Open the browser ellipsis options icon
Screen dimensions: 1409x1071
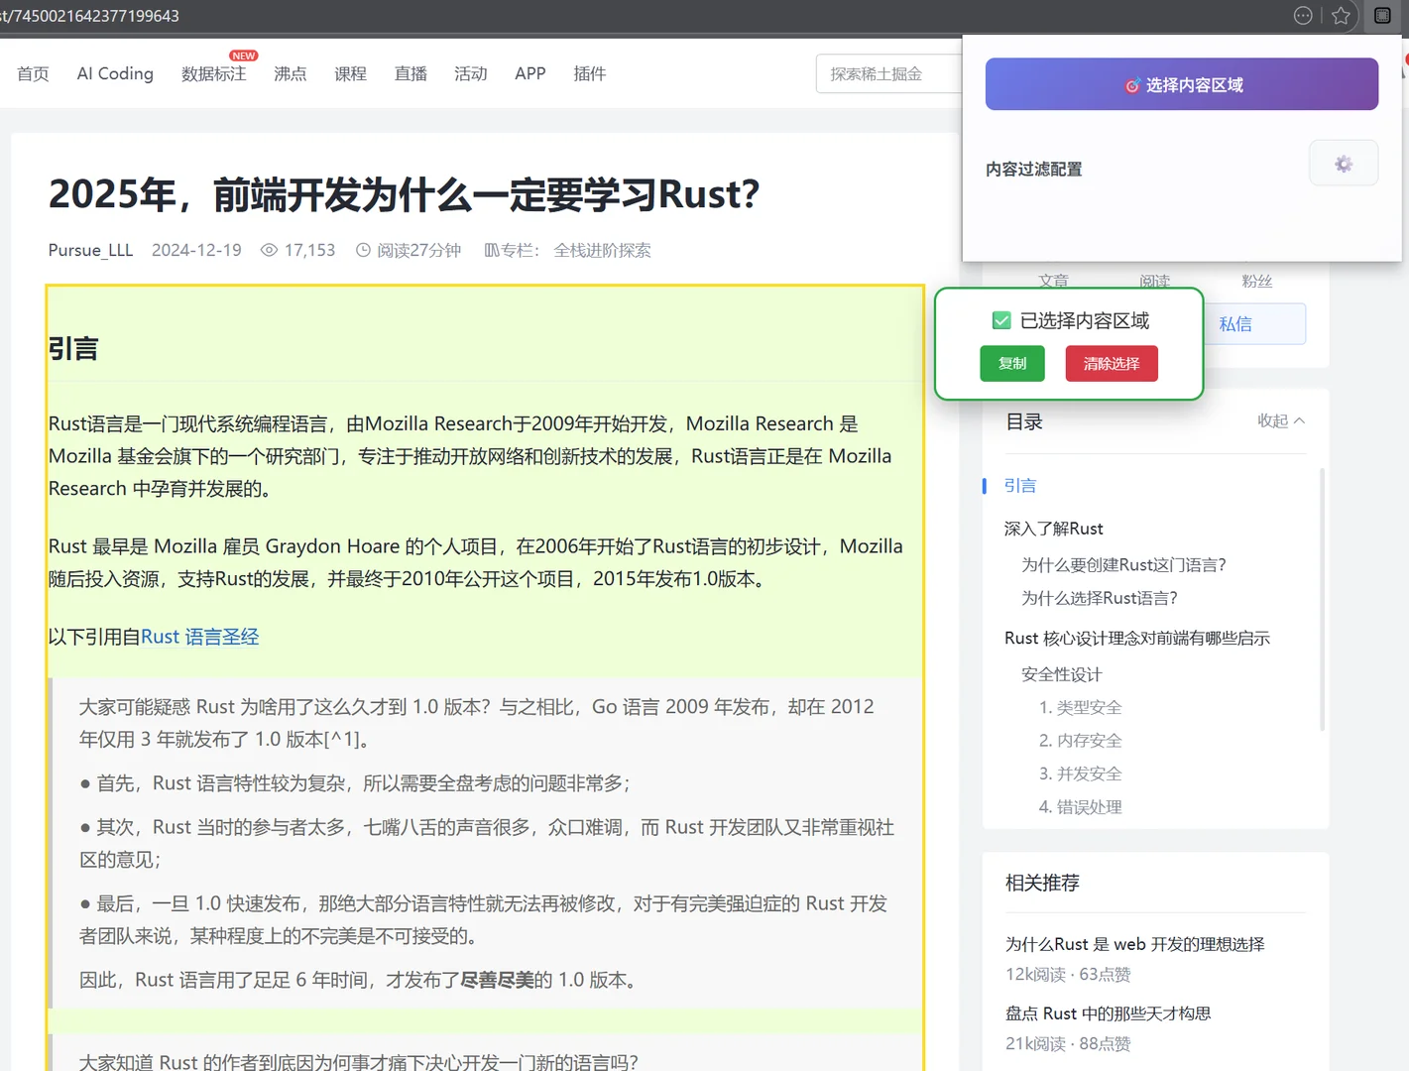(x=1302, y=16)
